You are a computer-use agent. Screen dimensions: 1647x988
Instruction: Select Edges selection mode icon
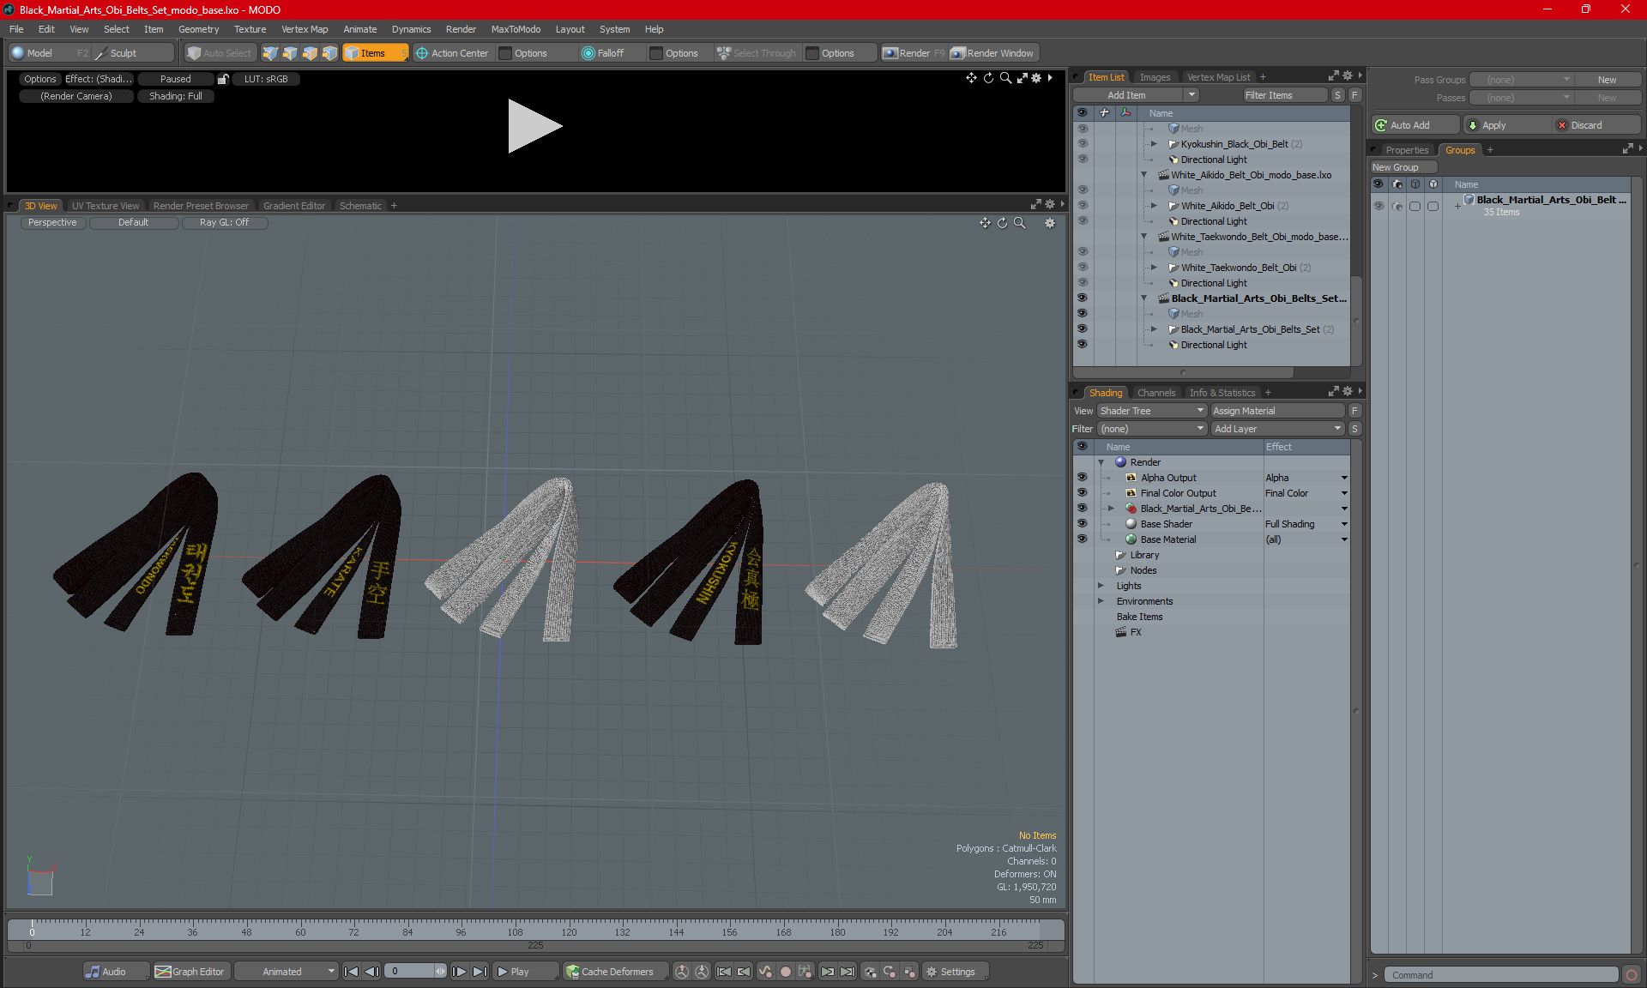[290, 53]
